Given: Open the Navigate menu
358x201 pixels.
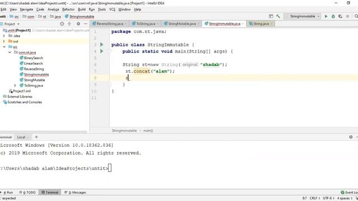Looking at the screenshot, I should pos(26,9).
